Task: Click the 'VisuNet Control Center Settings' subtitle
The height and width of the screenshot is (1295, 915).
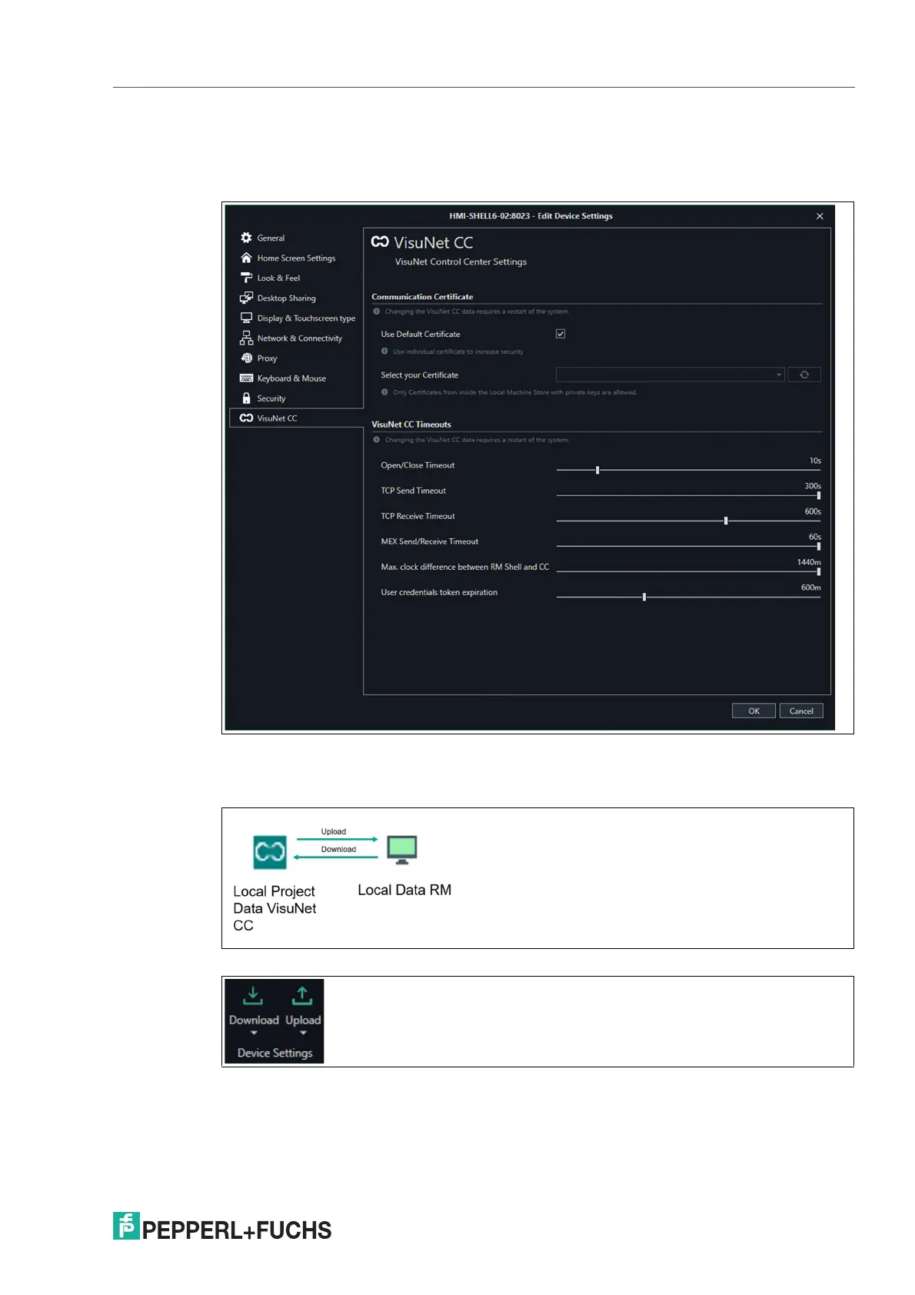Action: (461, 261)
